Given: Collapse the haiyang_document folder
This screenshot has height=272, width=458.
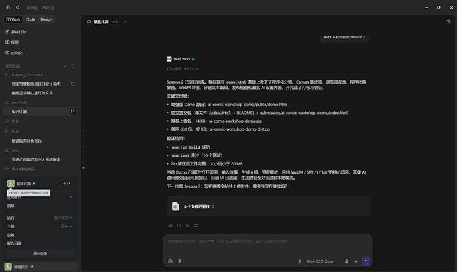Looking at the screenshot, I should [x=25, y=75].
